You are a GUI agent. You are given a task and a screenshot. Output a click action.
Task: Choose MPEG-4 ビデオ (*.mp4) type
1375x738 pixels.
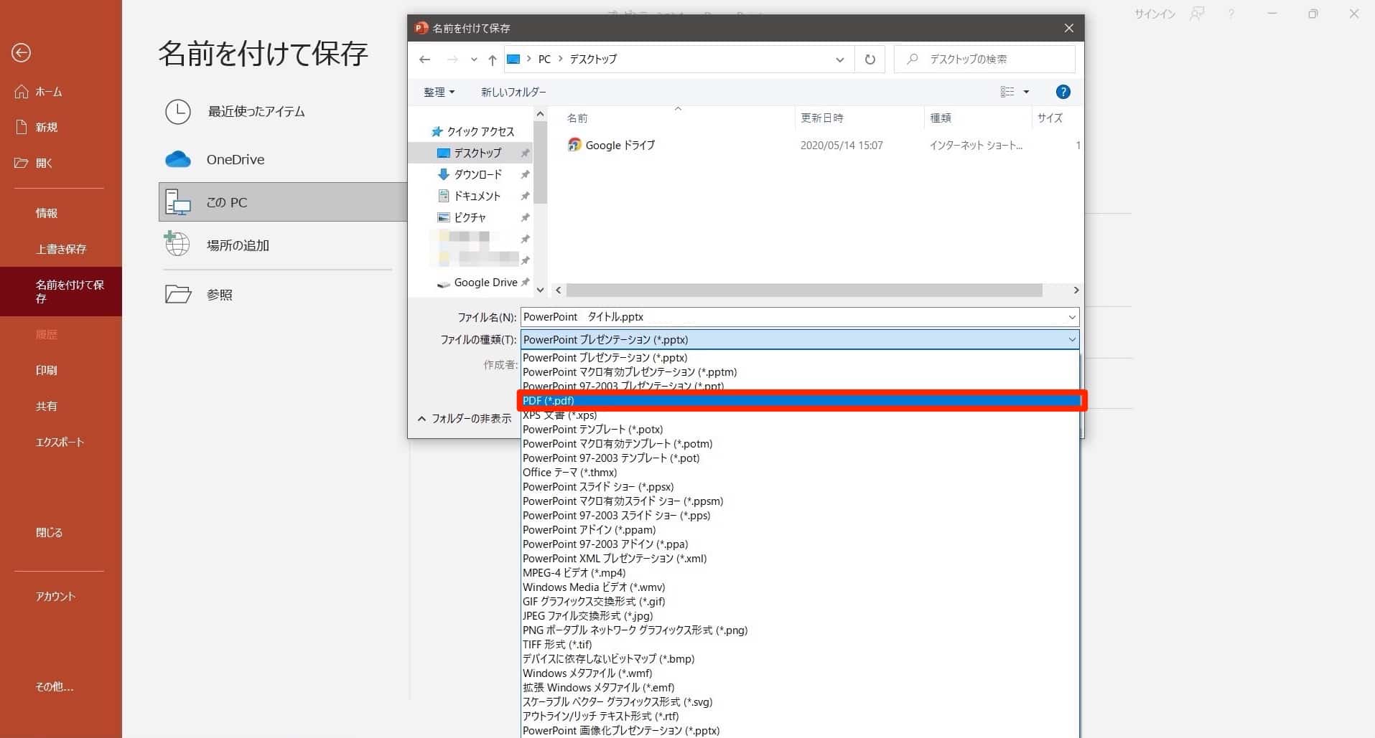pyautogui.click(x=800, y=573)
